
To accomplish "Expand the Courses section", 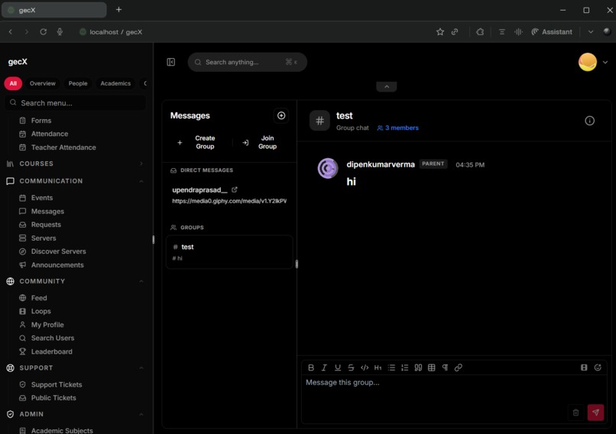I will pos(75,164).
